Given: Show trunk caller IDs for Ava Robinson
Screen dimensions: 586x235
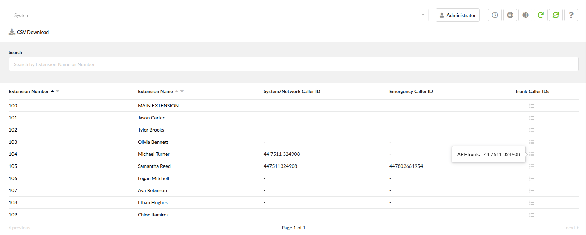Looking at the screenshot, I should click(532, 191).
